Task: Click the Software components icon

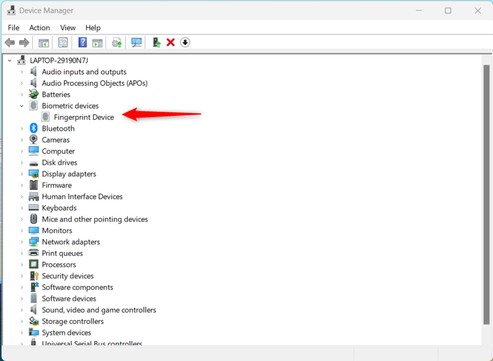Action: 34,287
